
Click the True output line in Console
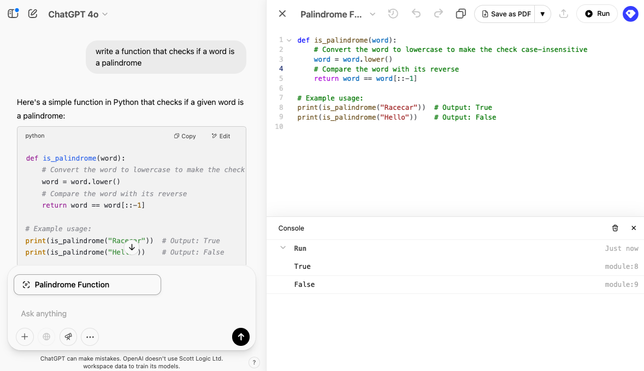[x=302, y=266]
